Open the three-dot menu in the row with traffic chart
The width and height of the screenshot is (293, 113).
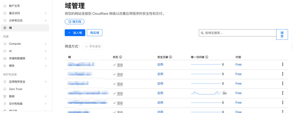282,93
